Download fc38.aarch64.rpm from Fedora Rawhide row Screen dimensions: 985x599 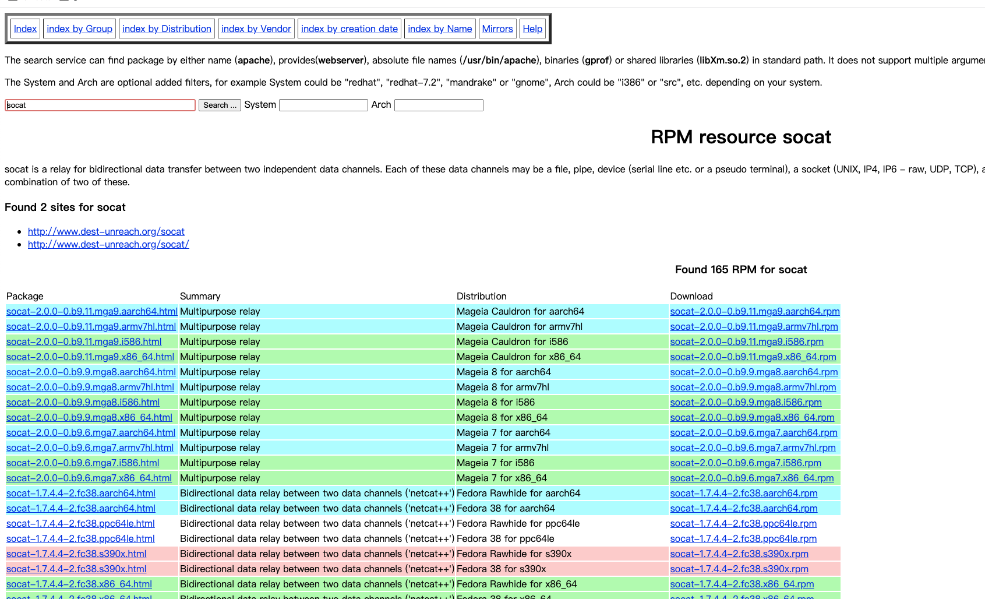click(744, 493)
